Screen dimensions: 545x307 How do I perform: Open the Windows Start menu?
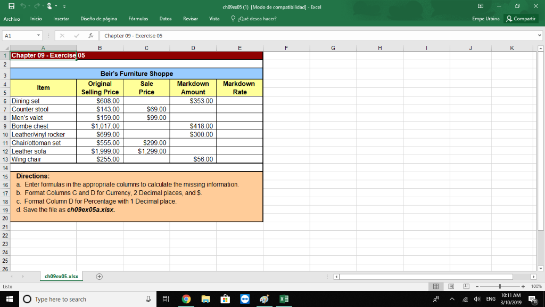10,299
